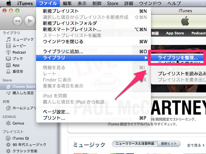Select 購入した項目 label in sidebar
The width and height of the screenshot is (206, 154).
[23, 93]
